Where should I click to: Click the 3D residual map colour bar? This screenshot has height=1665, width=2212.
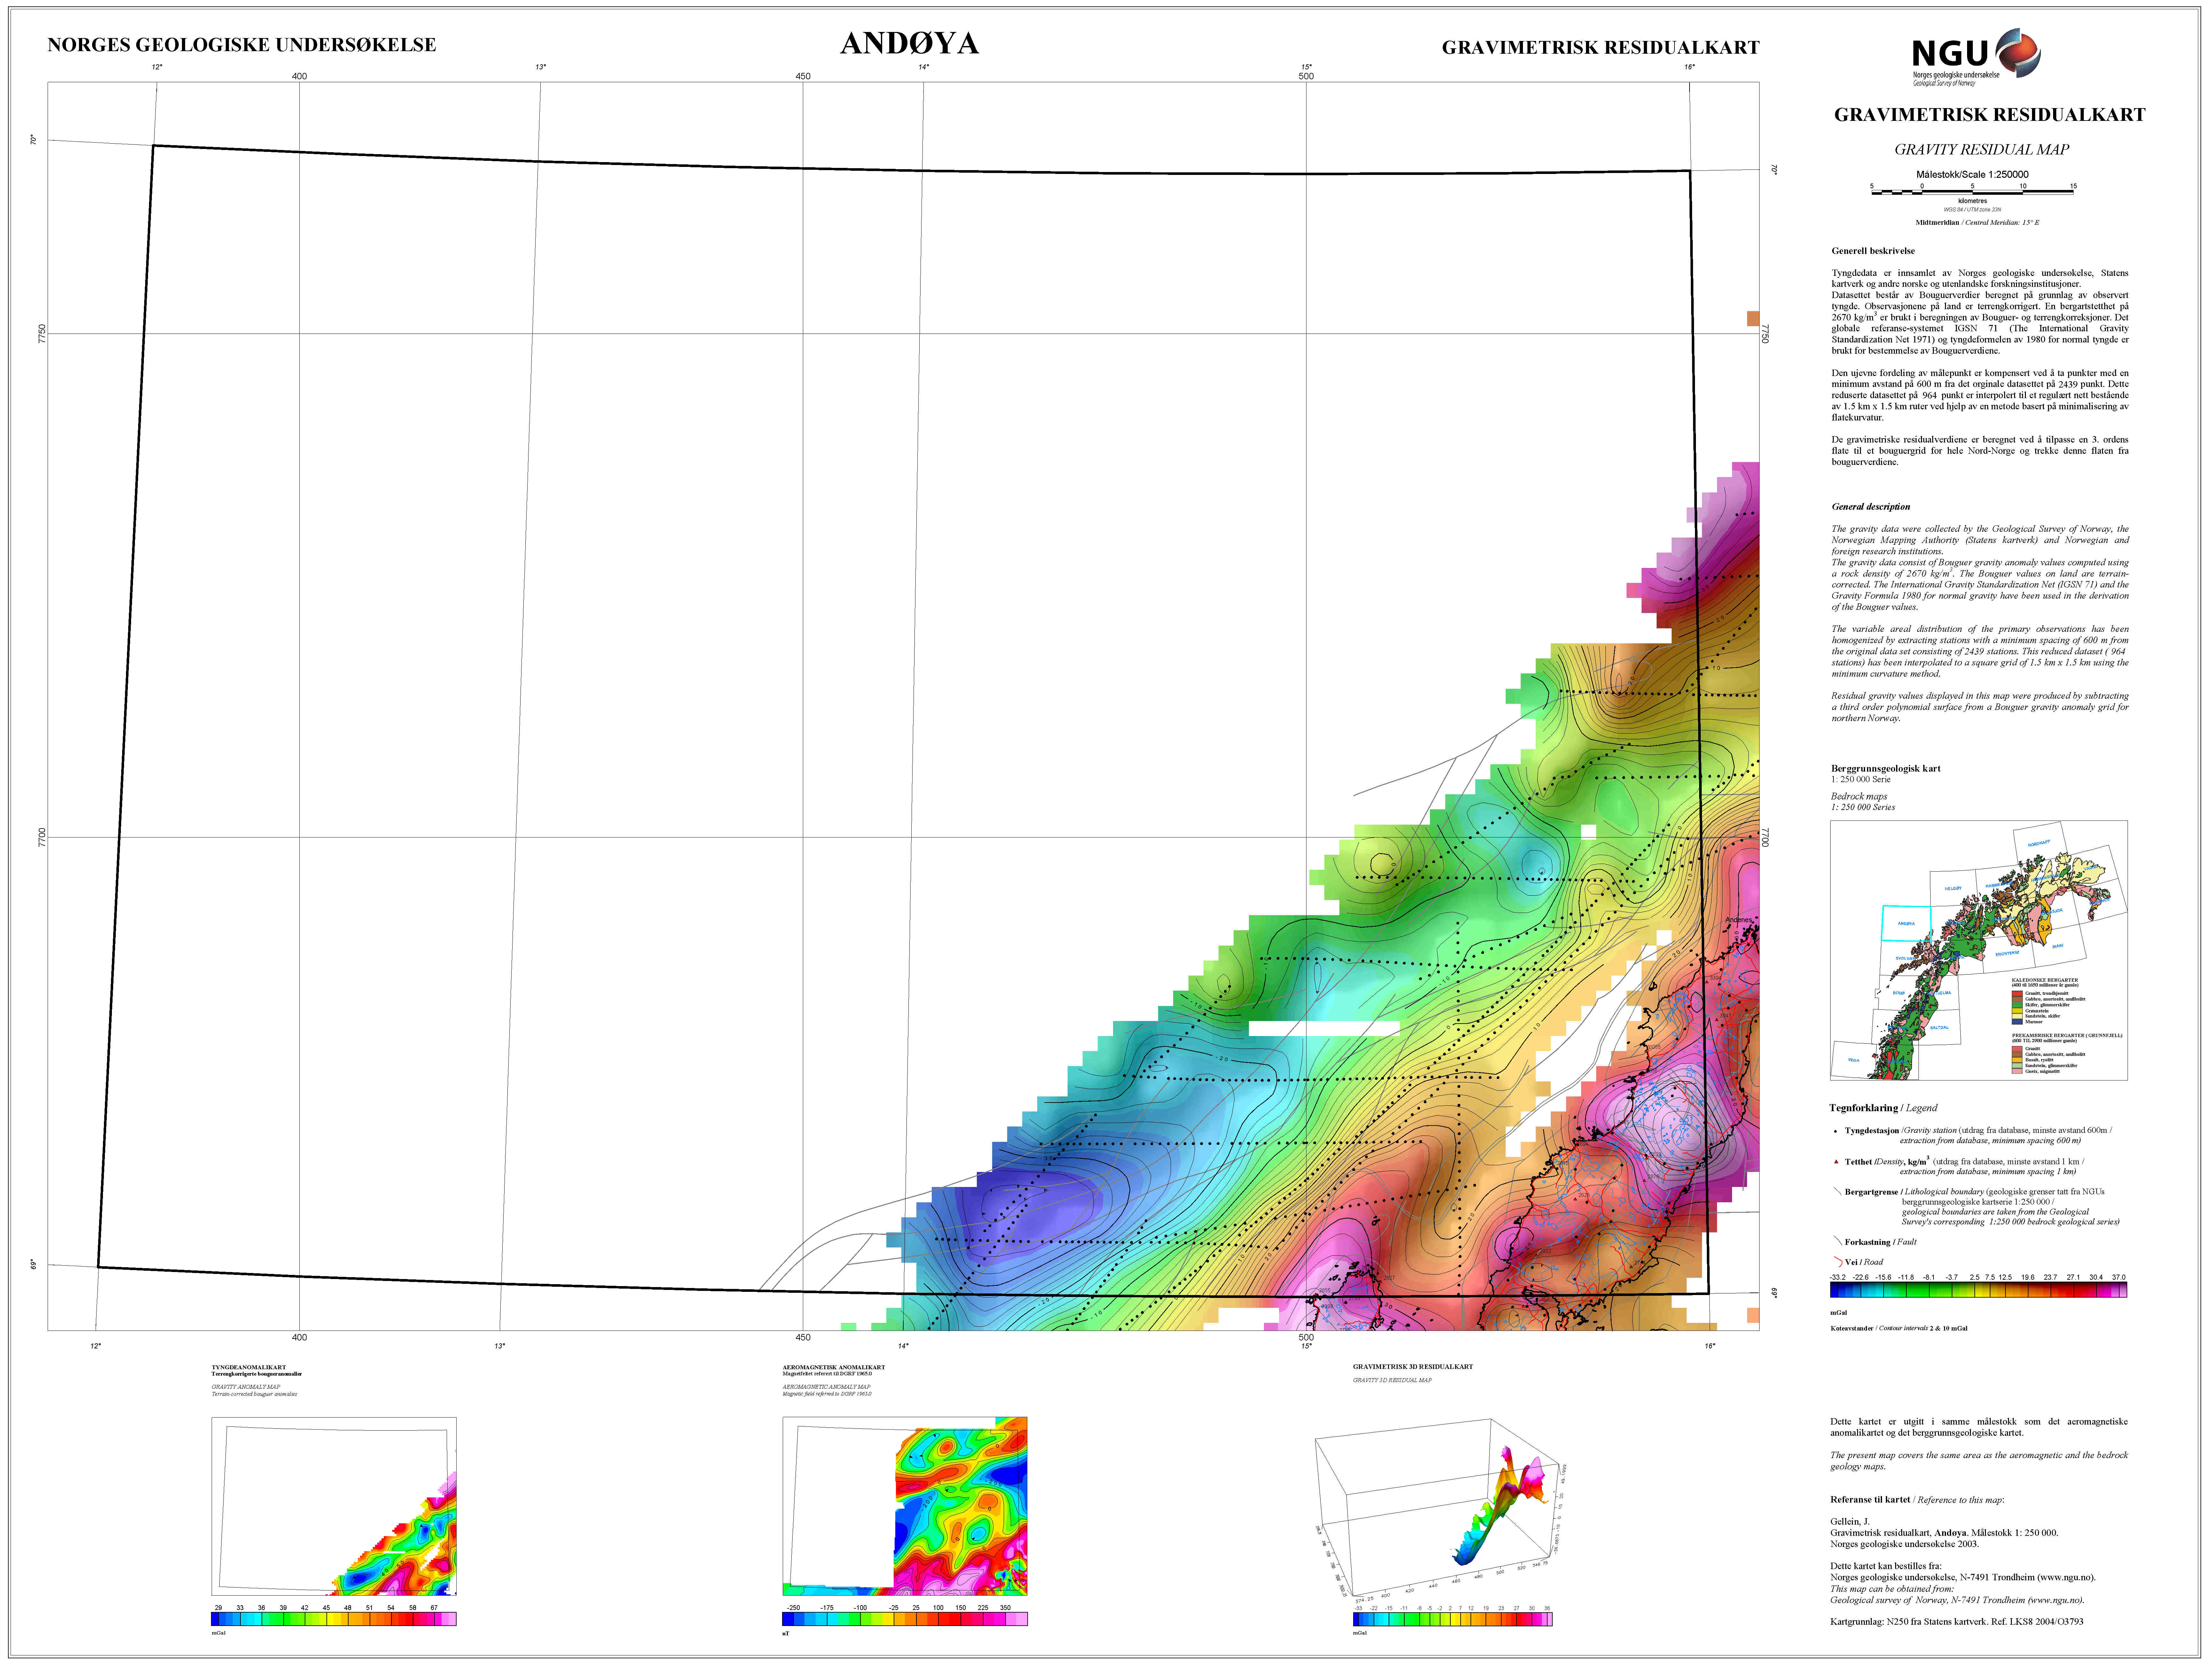tap(1453, 1619)
